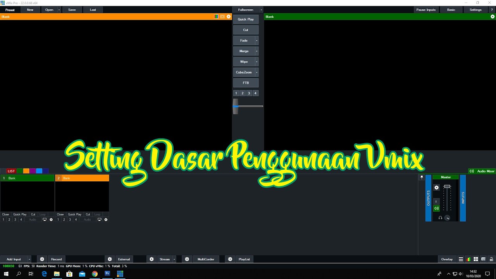
Task: Click the main Quick Play transition button
Action: (246, 19)
